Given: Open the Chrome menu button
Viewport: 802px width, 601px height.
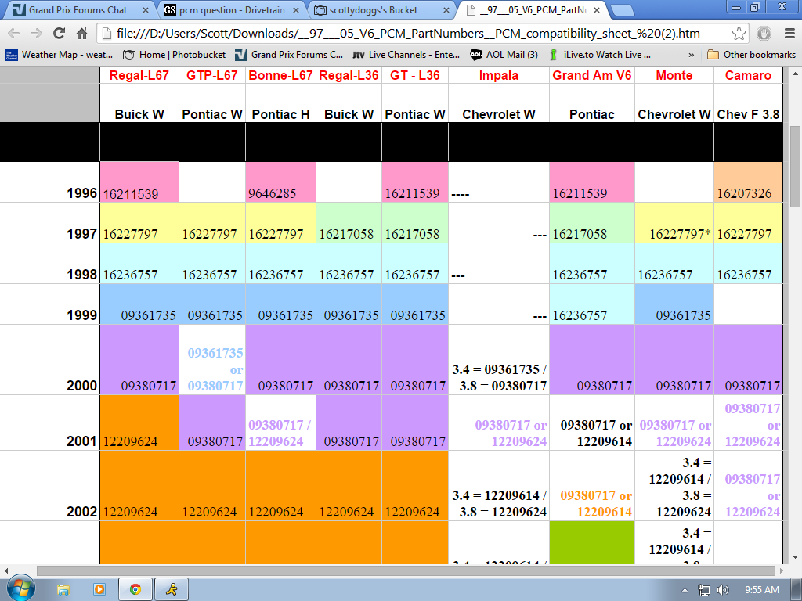Looking at the screenshot, I should point(789,34).
